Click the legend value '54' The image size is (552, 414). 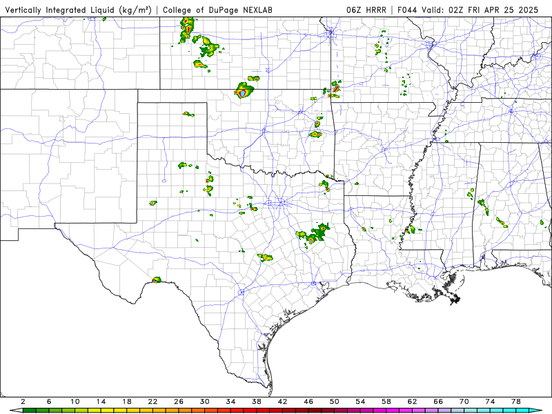(x=360, y=402)
